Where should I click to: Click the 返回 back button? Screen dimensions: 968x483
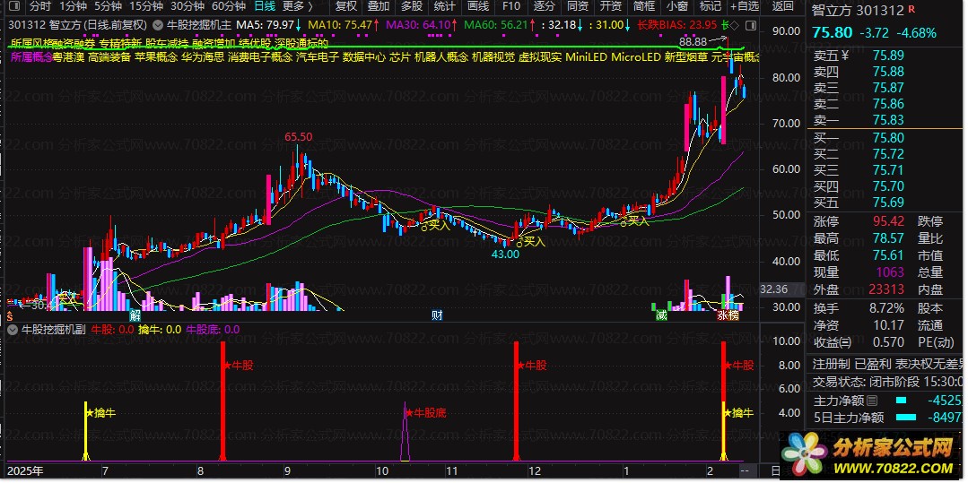[783, 7]
